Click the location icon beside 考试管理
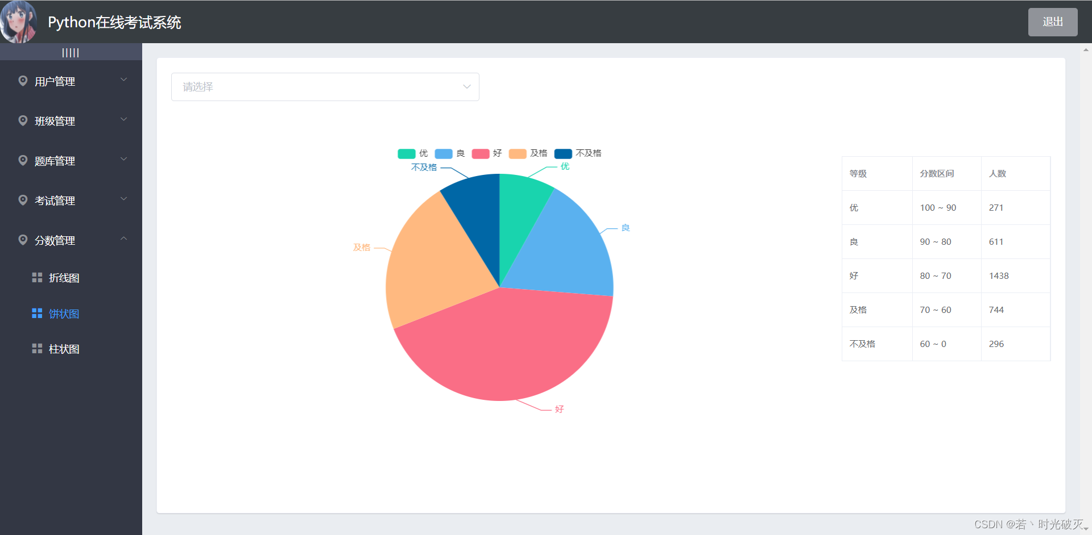Image resolution: width=1092 pixels, height=535 pixels. 23,200
